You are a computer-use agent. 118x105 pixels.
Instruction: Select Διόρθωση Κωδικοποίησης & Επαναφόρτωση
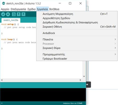click(77, 22)
